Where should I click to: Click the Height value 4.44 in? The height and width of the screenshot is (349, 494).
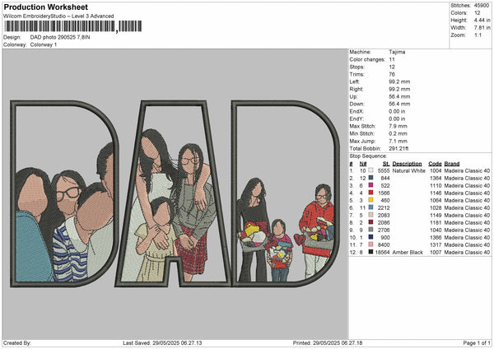482,20
